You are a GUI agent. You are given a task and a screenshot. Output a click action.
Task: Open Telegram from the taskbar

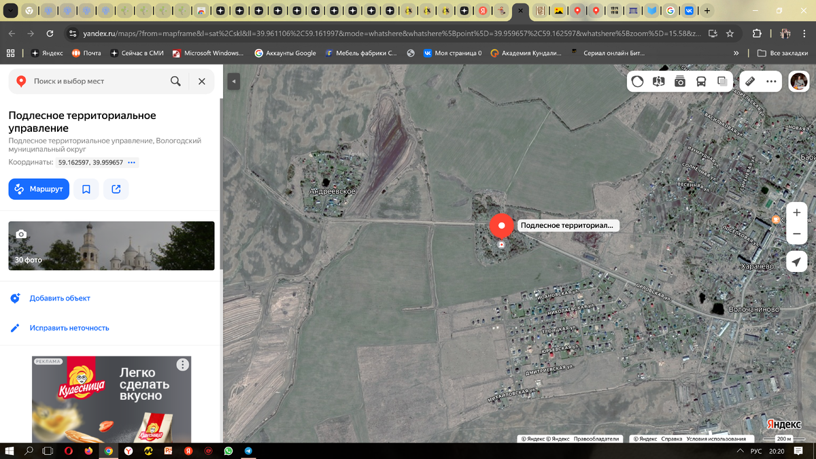[248, 451]
